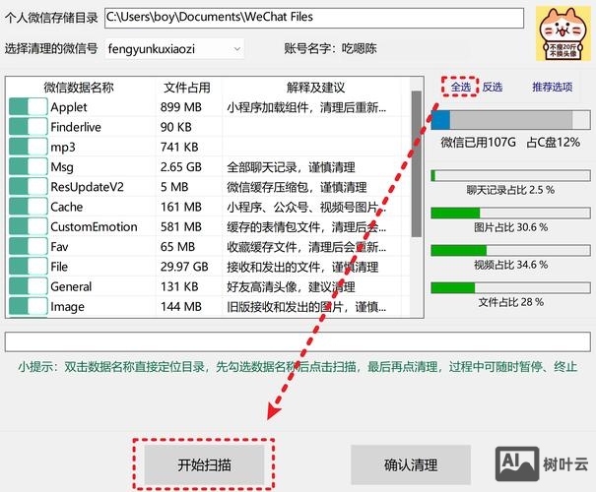The height and width of the screenshot is (492, 596).
Task: Click 推荐选项 recommended options link
Action: [552, 87]
